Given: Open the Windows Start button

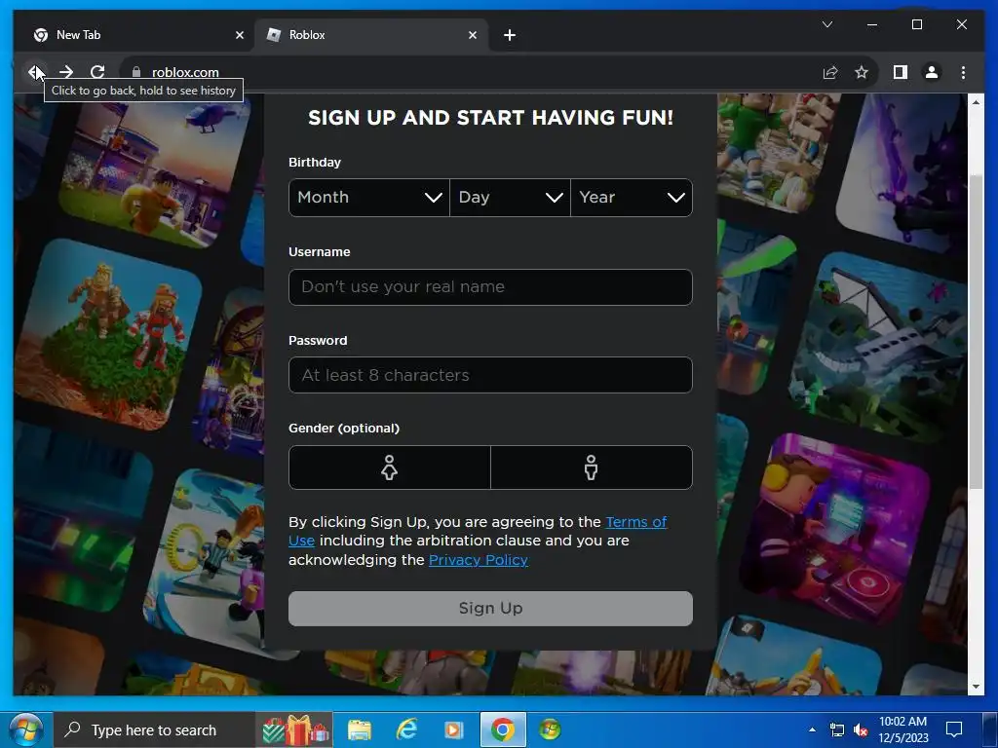Looking at the screenshot, I should pyautogui.click(x=25, y=729).
